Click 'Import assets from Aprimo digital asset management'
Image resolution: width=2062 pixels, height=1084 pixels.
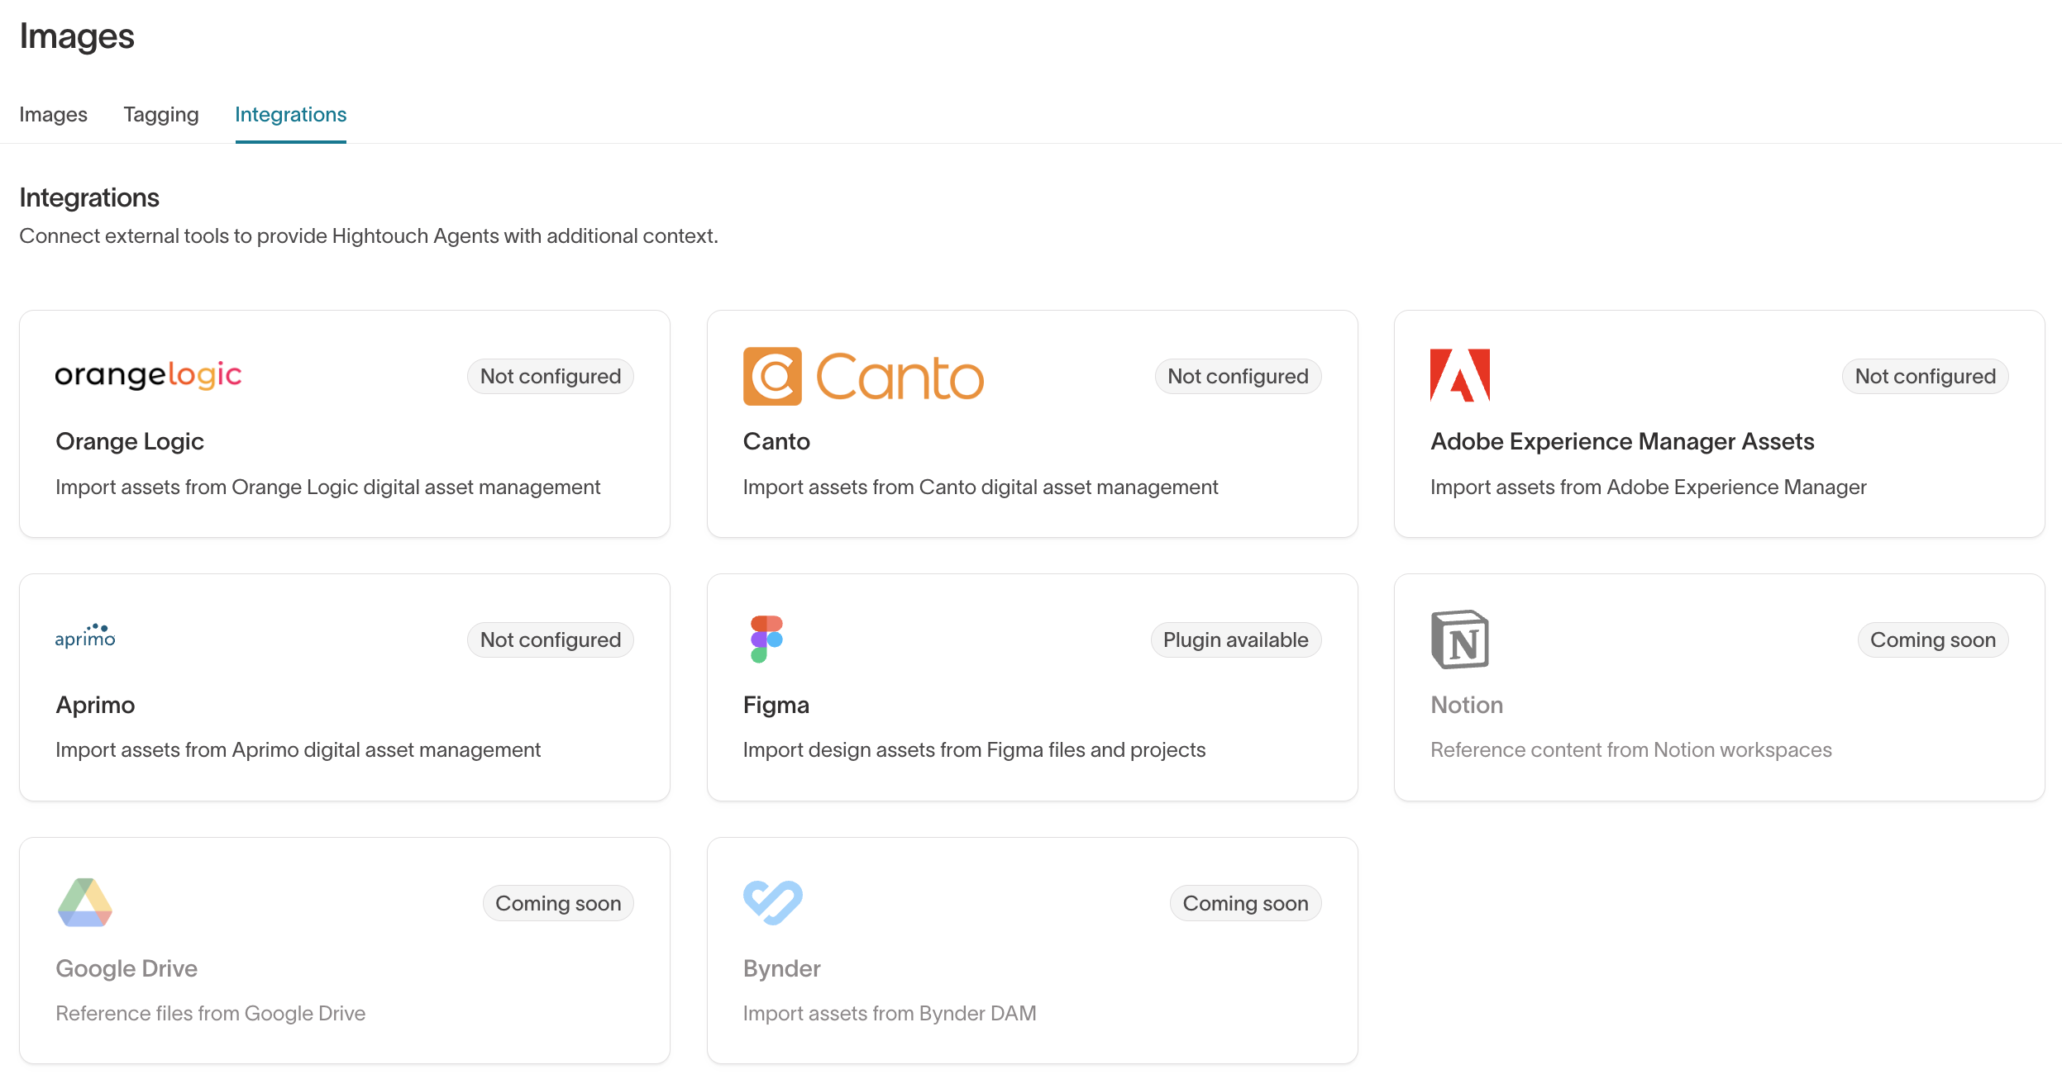pyautogui.click(x=298, y=749)
